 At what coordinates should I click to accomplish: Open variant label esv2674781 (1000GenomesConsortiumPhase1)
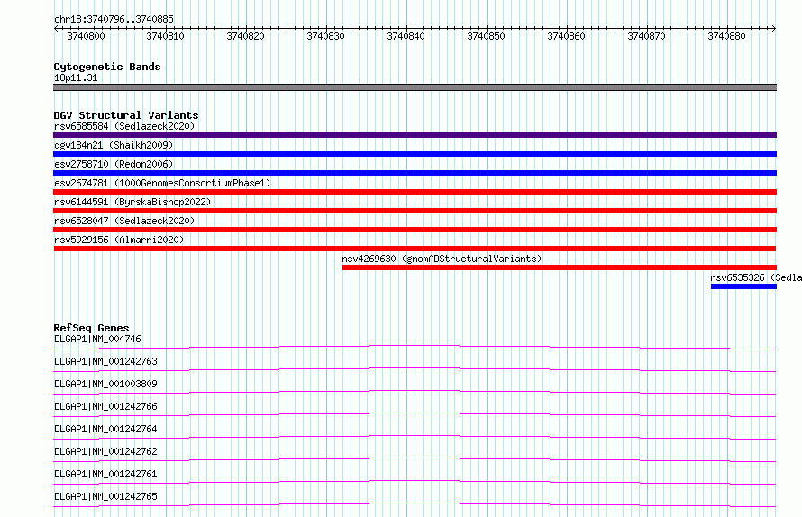(162, 183)
